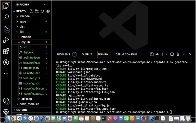Image resolution: width=196 pixels, height=123 pixels.
Task: Split the terminal panel
Action: coord(172,54)
